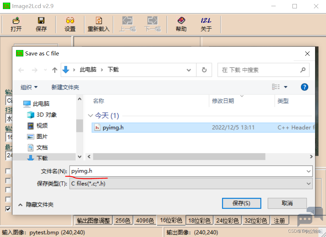Collapse the 今天 (1) group

pos(90,115)
